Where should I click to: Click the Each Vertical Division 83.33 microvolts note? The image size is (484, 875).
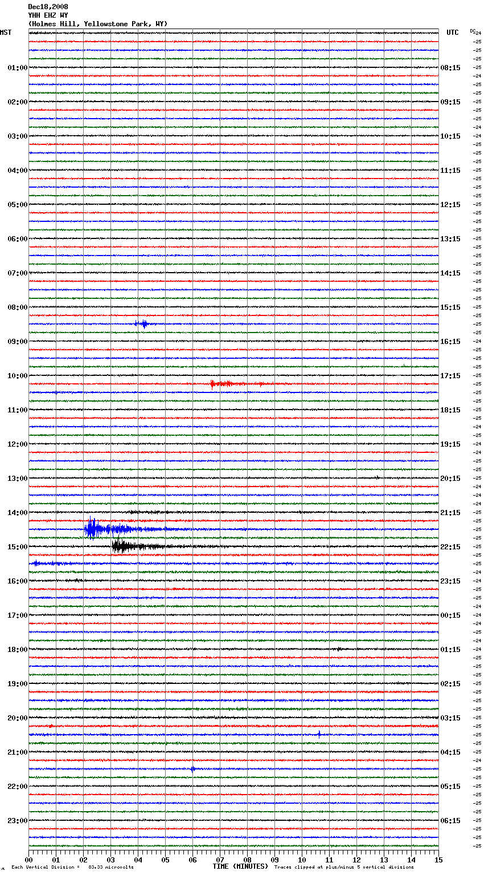tap(72, 867)
